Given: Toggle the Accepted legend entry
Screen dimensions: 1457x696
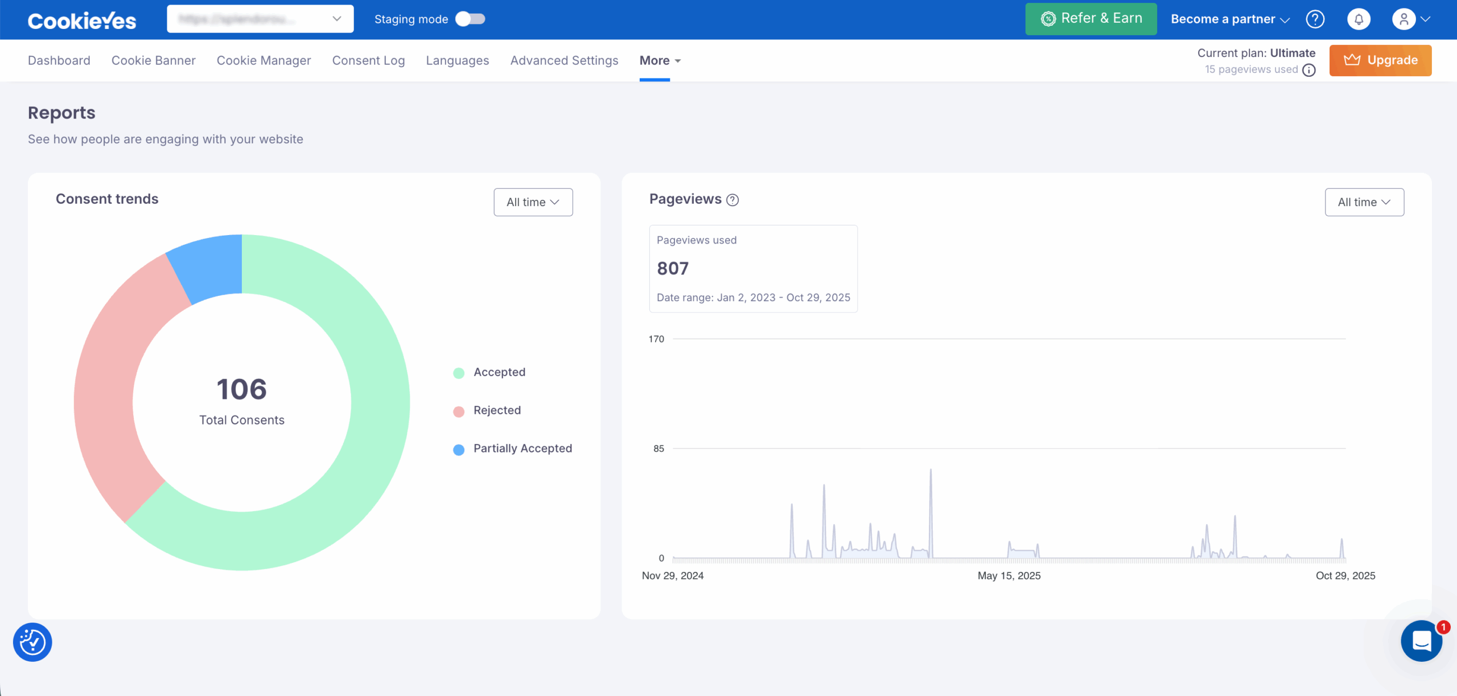Looking at the screenshot, I should point(499,372).
